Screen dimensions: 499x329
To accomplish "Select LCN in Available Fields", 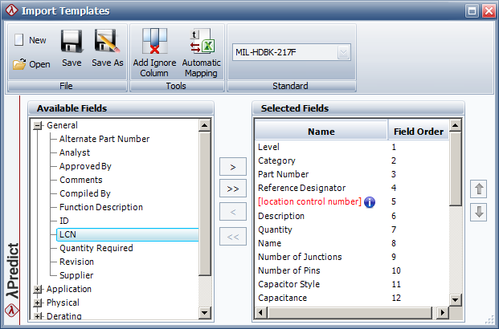I will pyautogui.click(x=67, y=234).
